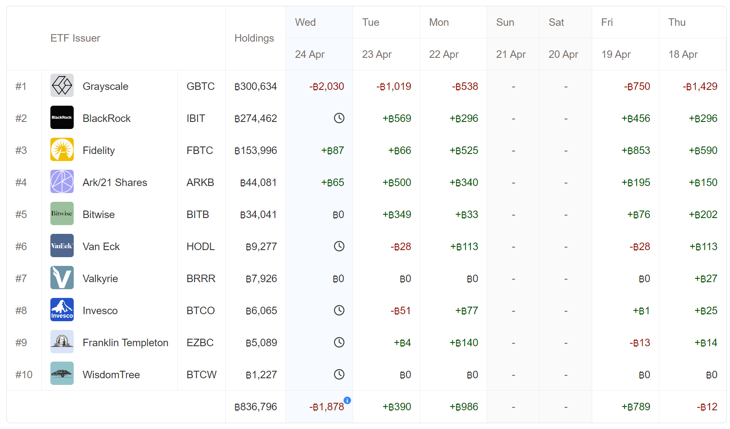
Task: Select the Wed 24 Apr column header
Action: point(319,38)
